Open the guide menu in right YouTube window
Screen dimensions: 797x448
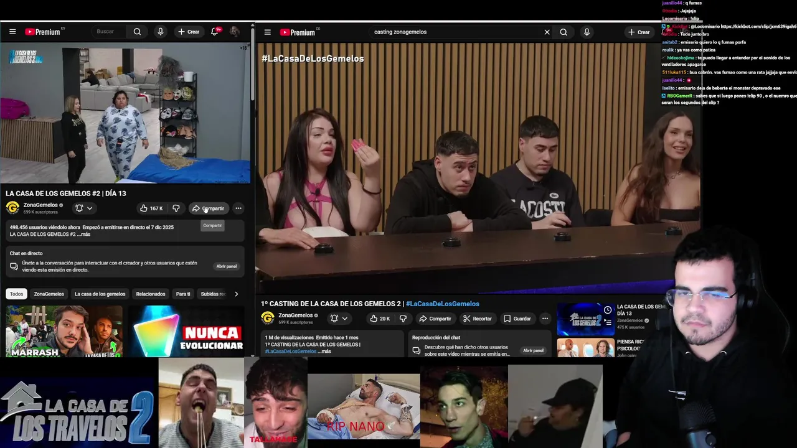tap(267, 32)
